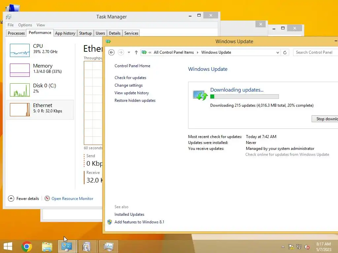Go up one level in Control Panel
The height and width of the screenshot is (253, 338).
[x=136, y=52]
